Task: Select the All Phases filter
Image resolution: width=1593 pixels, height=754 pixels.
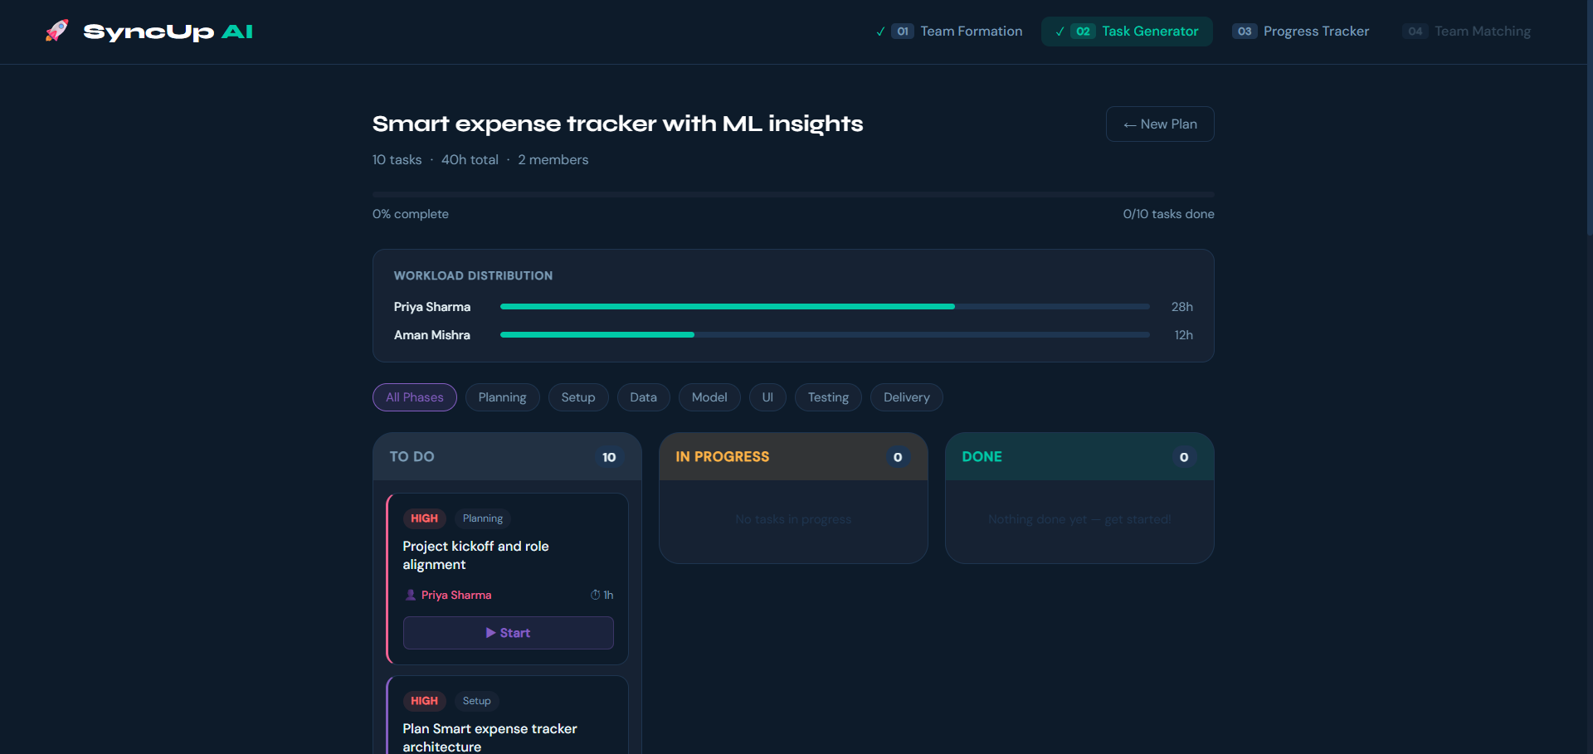Action: (x=415, y=397)
